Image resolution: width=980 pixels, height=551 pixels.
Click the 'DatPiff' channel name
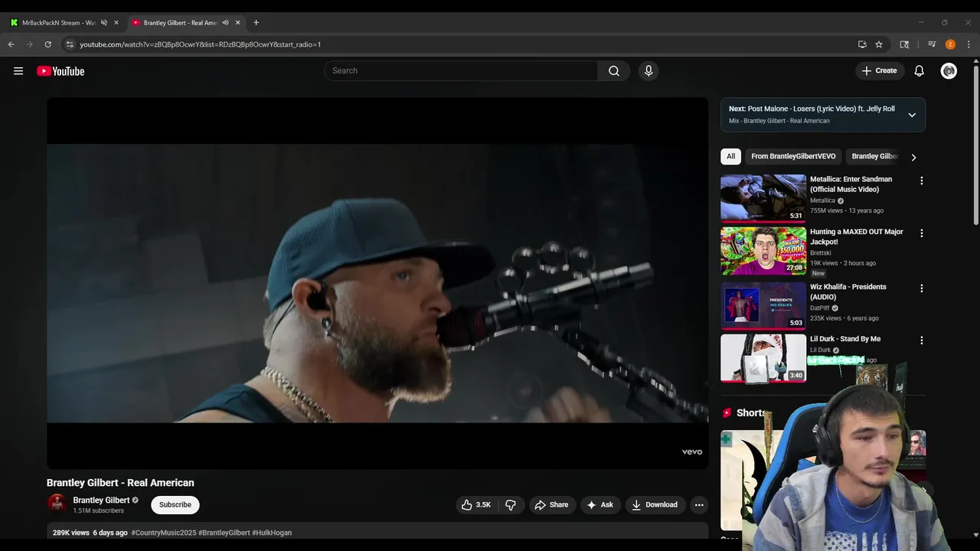coord(820,308)
